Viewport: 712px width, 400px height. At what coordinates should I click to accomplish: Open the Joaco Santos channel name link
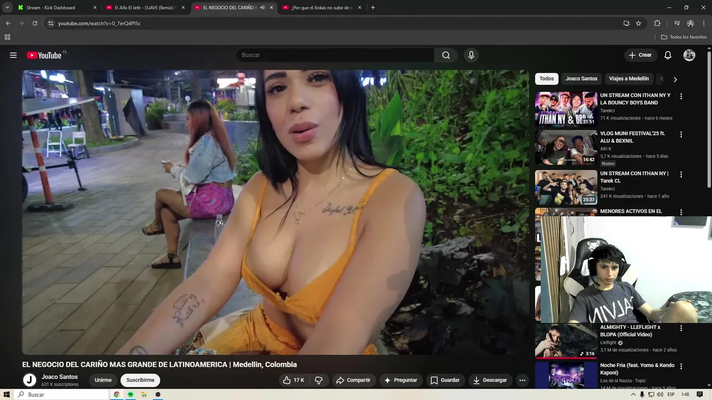point(60,377)
